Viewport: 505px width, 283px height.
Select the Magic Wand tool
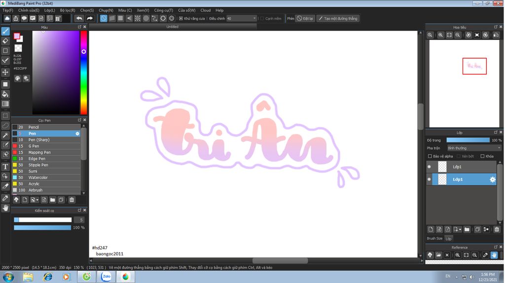[5, 135]
